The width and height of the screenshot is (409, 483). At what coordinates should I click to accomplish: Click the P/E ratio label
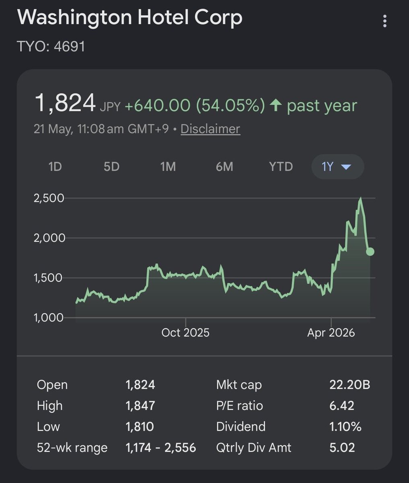[x=240, y=406]
